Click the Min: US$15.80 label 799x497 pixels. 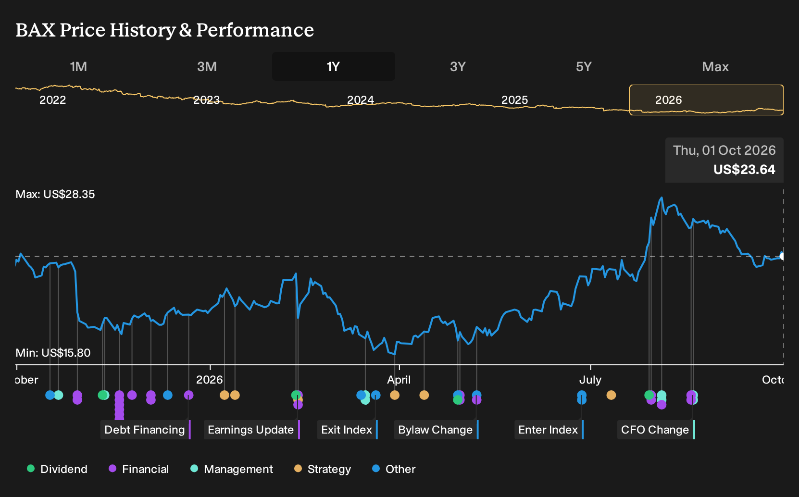click(53, 353)
